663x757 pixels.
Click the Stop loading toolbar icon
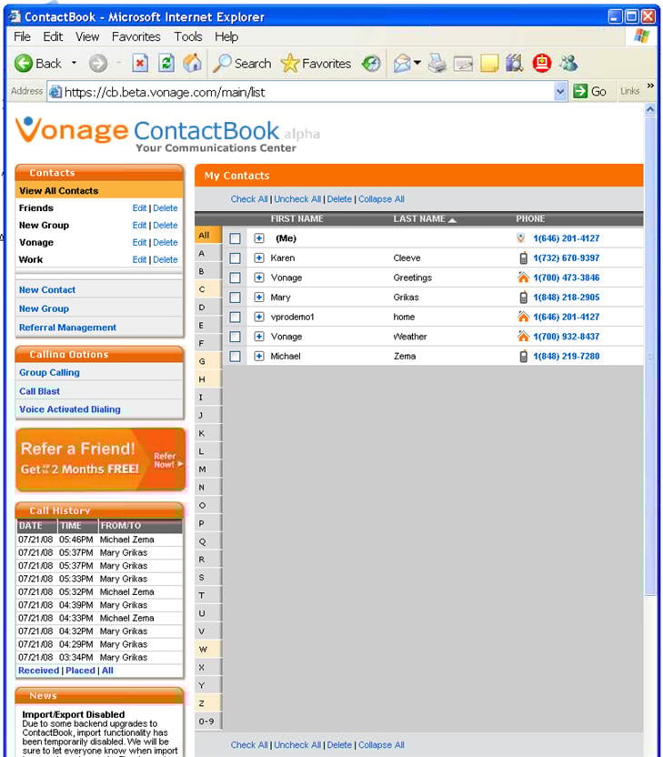[140, 64]
